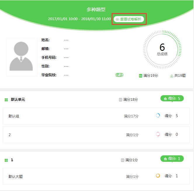Screen dimensions: 194x191
Task: Click the 得分: 1 green badge
Action: point(172,159)
